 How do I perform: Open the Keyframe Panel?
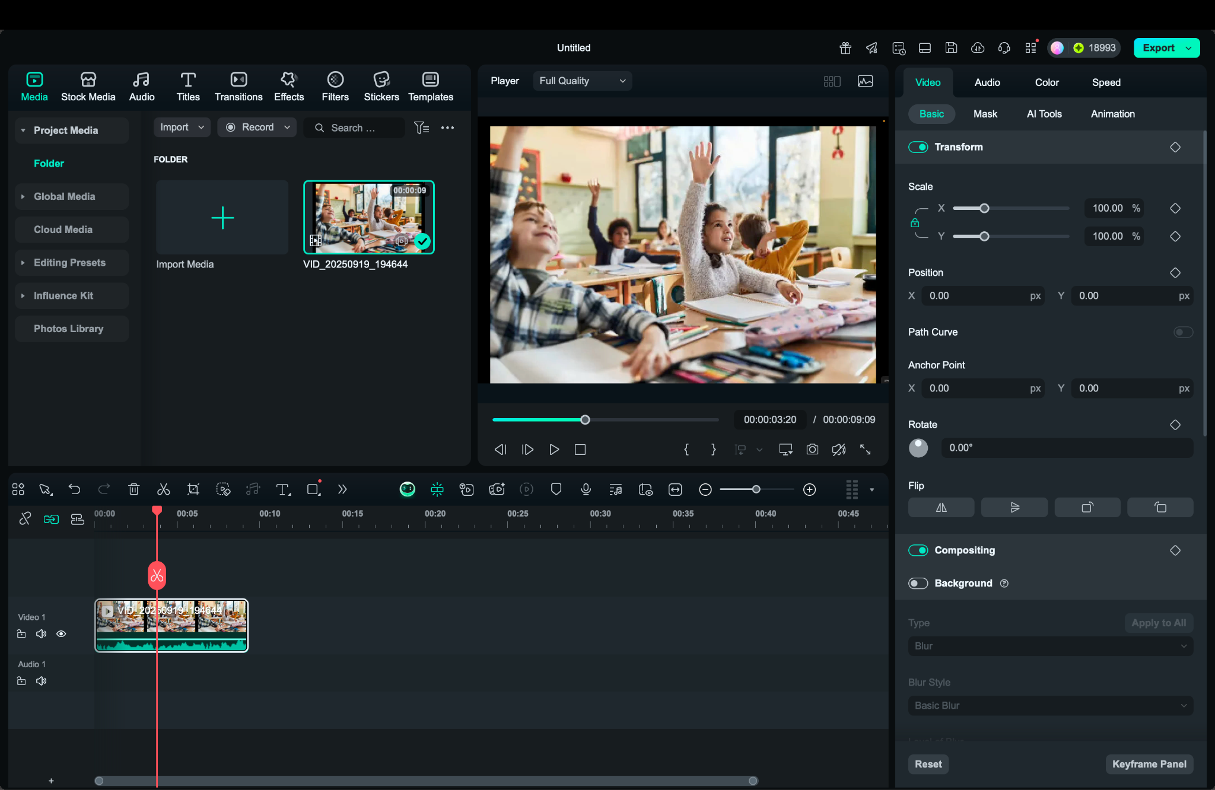[x=1149, y=764]
